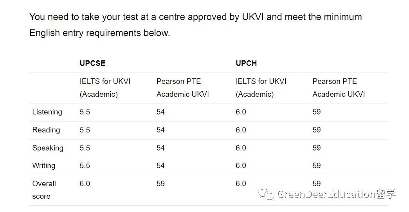409x212 pixels.
Task: Click the UPCSE IELTS Listening score 5.5
Action: (85, 112)
